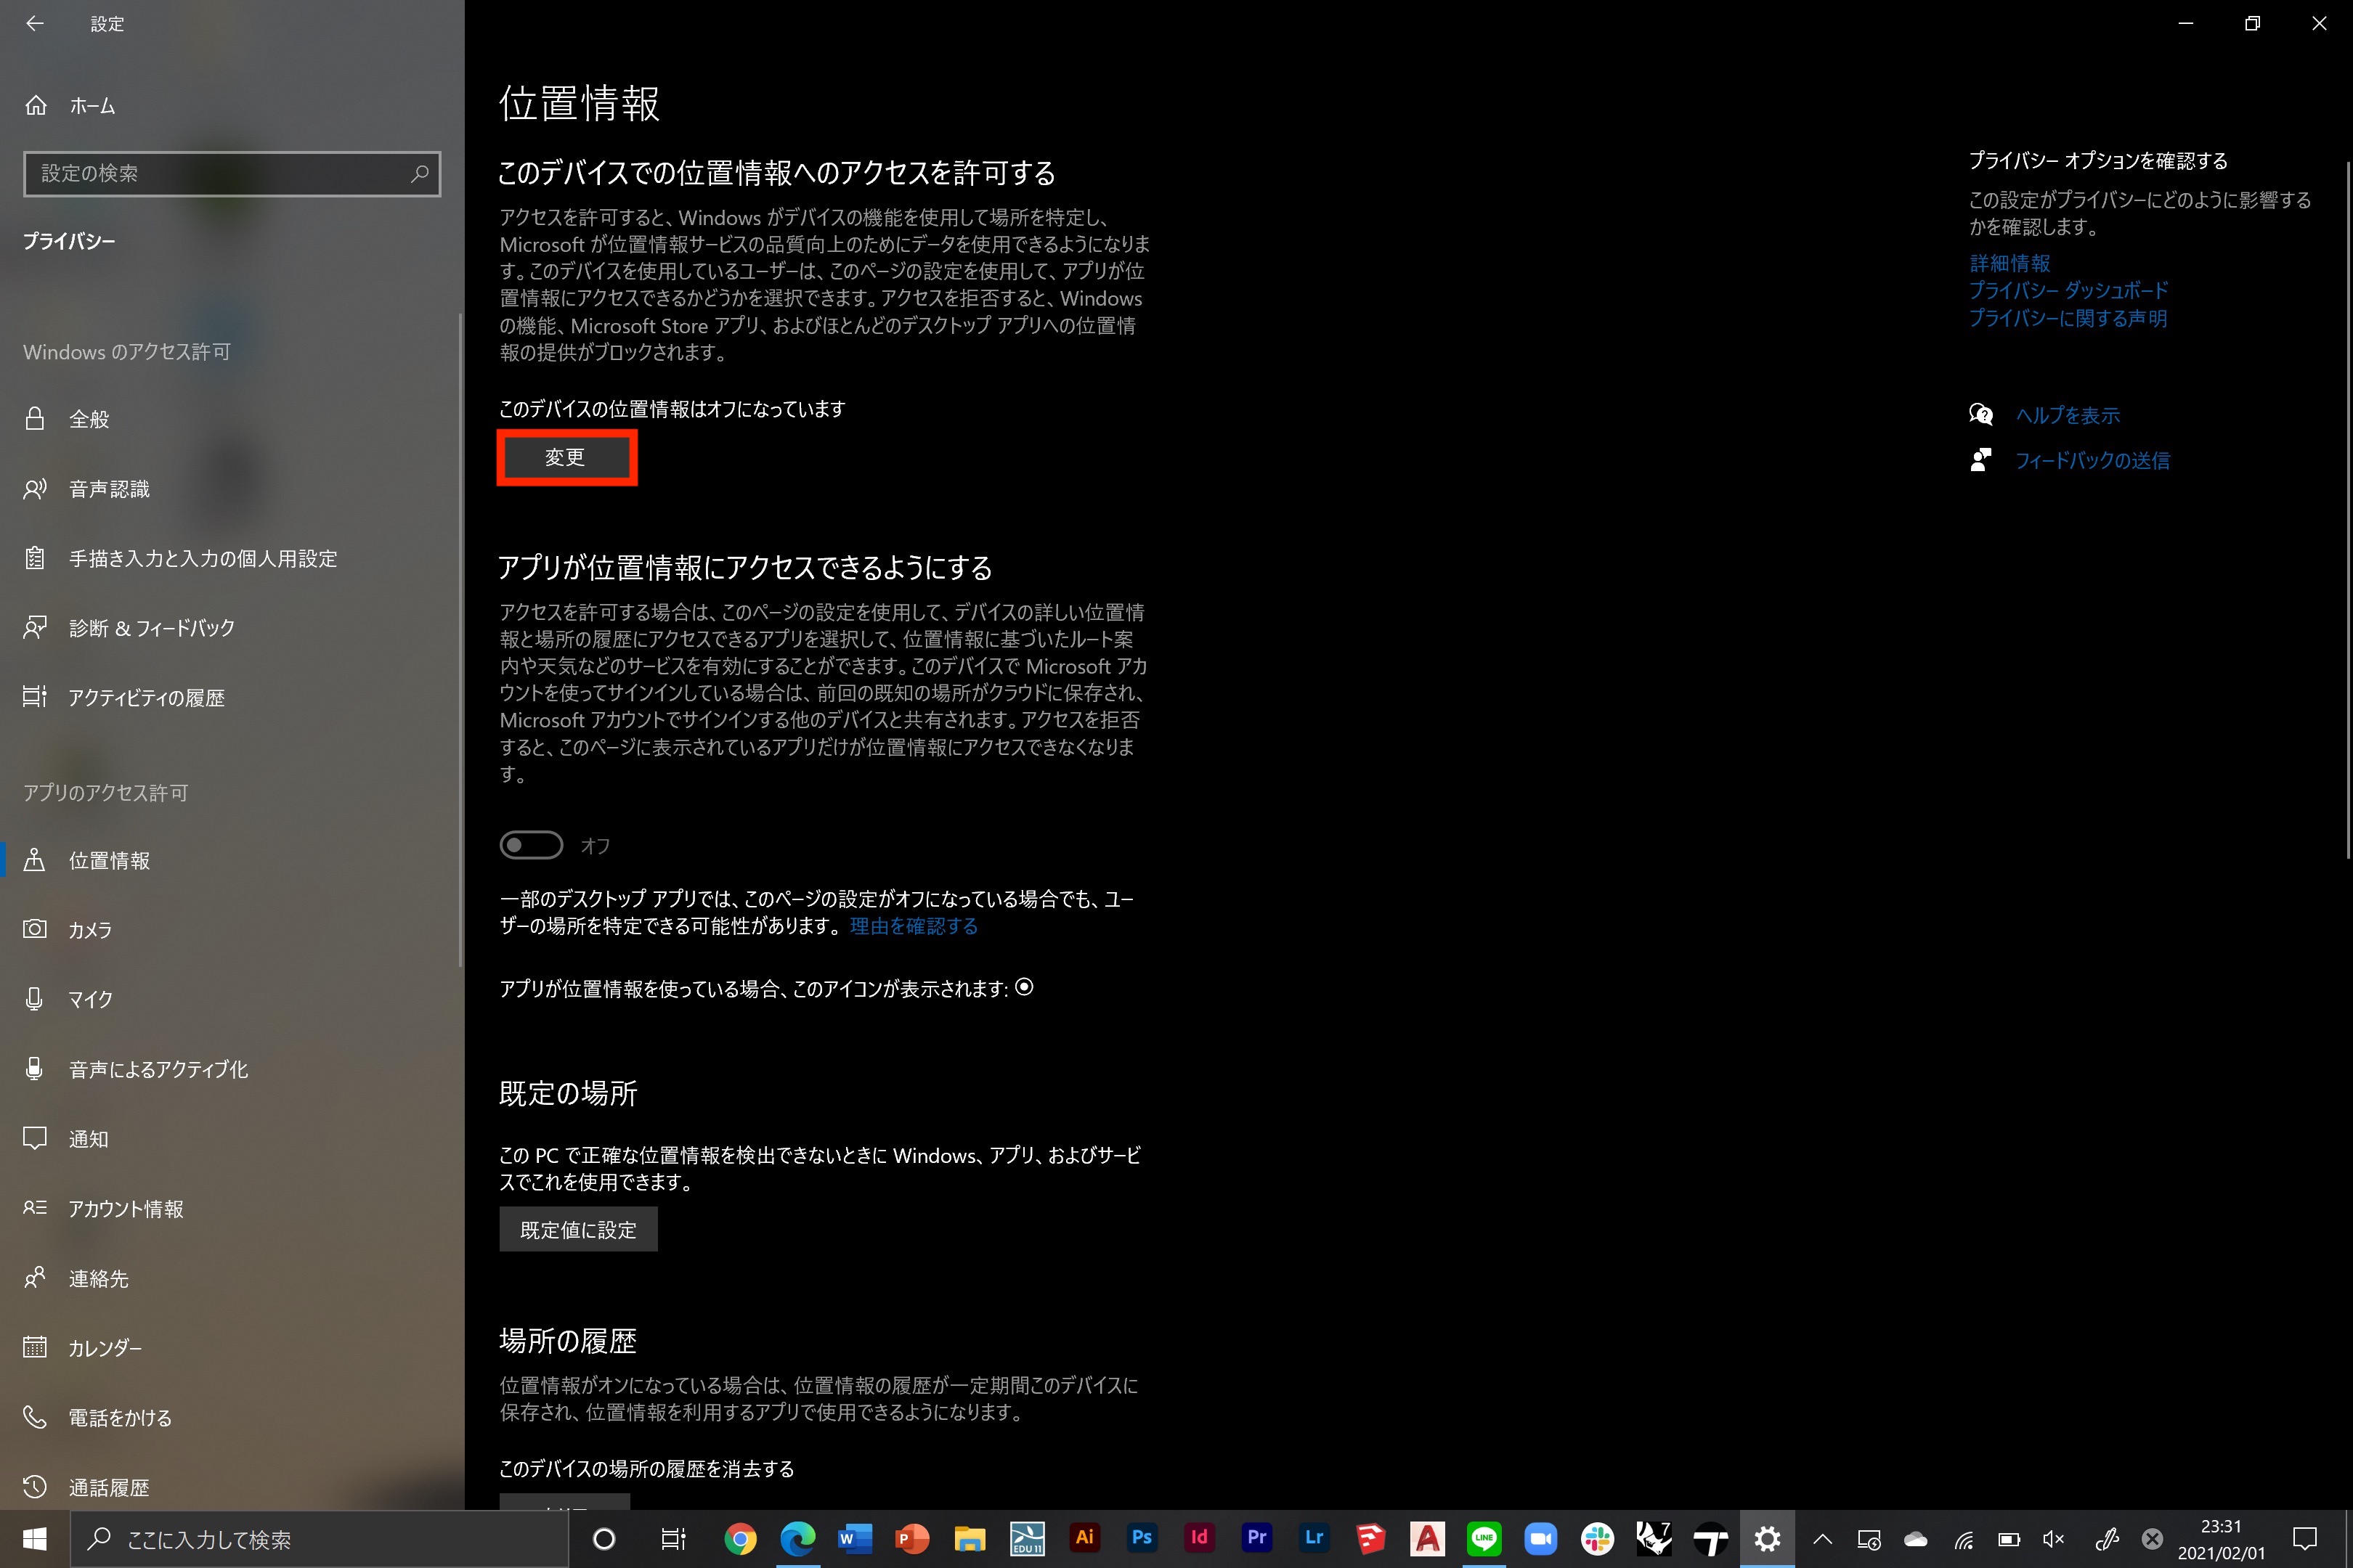Go to ホーム in the sidebar
Viewport: 2353px width, 1568px height.
pos(92,106)
